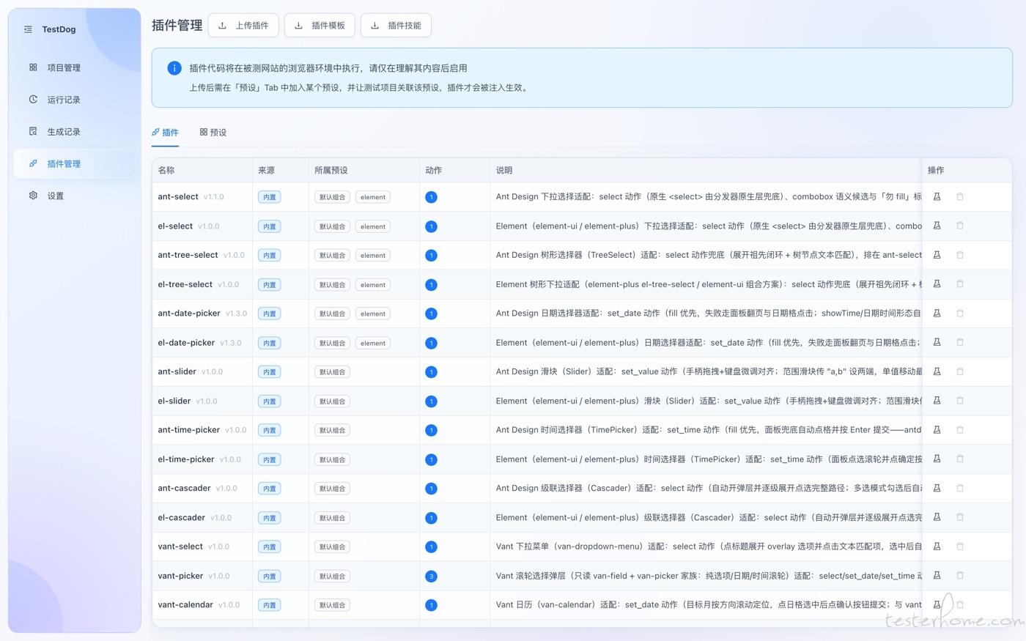Screen dimensions: 1026x641
Task: Click the trash icon for ant-cascader
Action: 960,488
